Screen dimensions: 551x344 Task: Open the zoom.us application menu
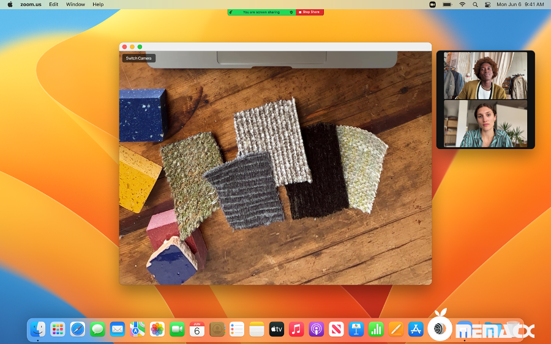(31, 4)
